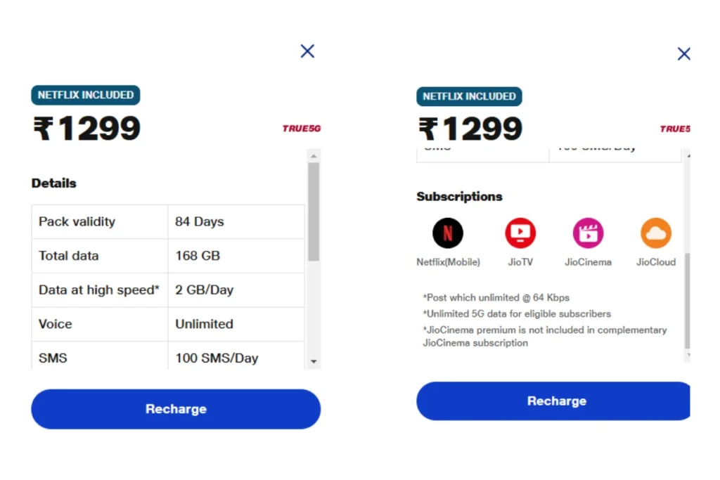The width and height of the screenshot is (720, 480).
Task: Close the right subscriptions popup
Action: pyautogui.click(x=683, y=53)
